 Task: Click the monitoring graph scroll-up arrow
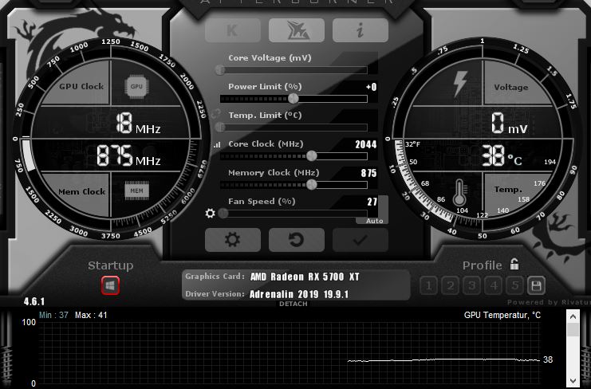pyautogui.click(x=573, y=316)
